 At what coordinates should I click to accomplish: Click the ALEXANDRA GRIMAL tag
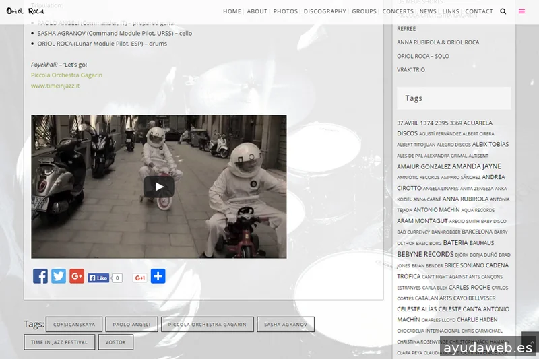coord(445,156)
